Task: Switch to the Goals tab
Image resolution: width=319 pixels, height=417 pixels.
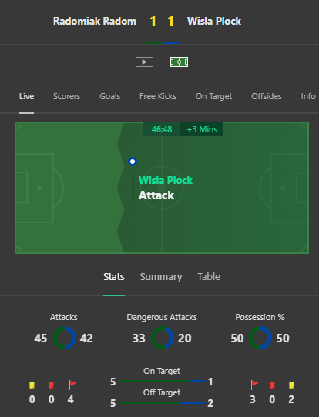Action: click(x=109, y=96)
